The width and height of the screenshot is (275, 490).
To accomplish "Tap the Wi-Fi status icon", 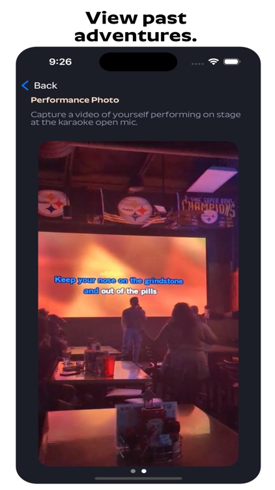I will [213, 61].
